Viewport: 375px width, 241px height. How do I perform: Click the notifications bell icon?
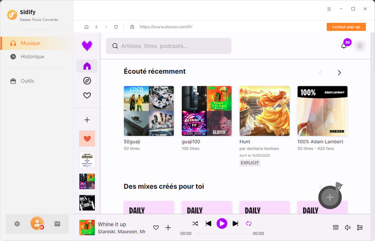point(344,46)
